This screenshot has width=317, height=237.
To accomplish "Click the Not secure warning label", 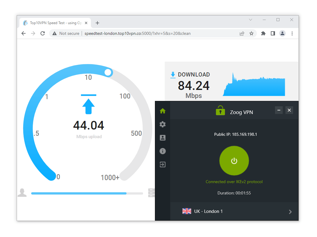I will click(x=65, y=33).
